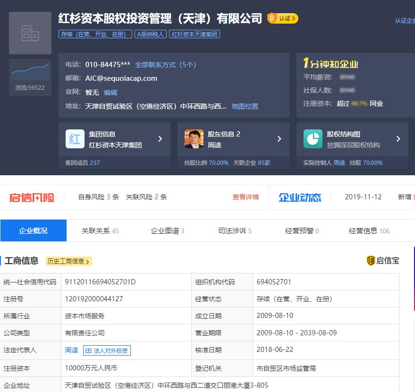Expand the 集团信息 card arrow
This screenshot has width=415, height=392.
coord(160,139)
